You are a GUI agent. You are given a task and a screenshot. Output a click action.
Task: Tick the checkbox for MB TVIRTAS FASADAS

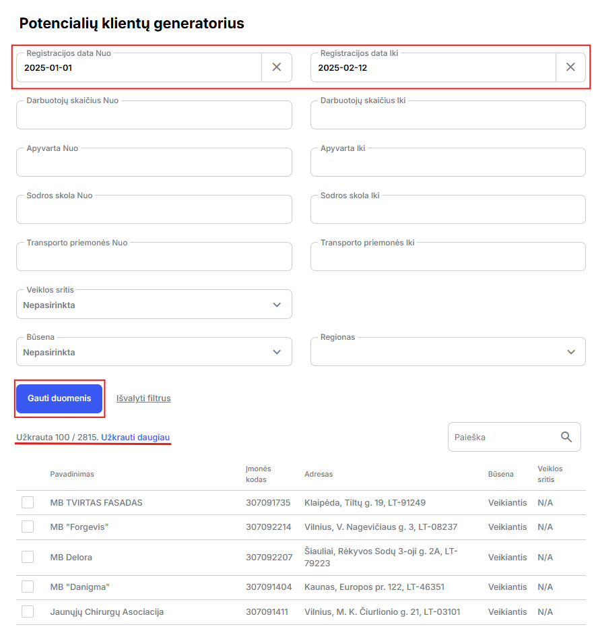point(28,502)
